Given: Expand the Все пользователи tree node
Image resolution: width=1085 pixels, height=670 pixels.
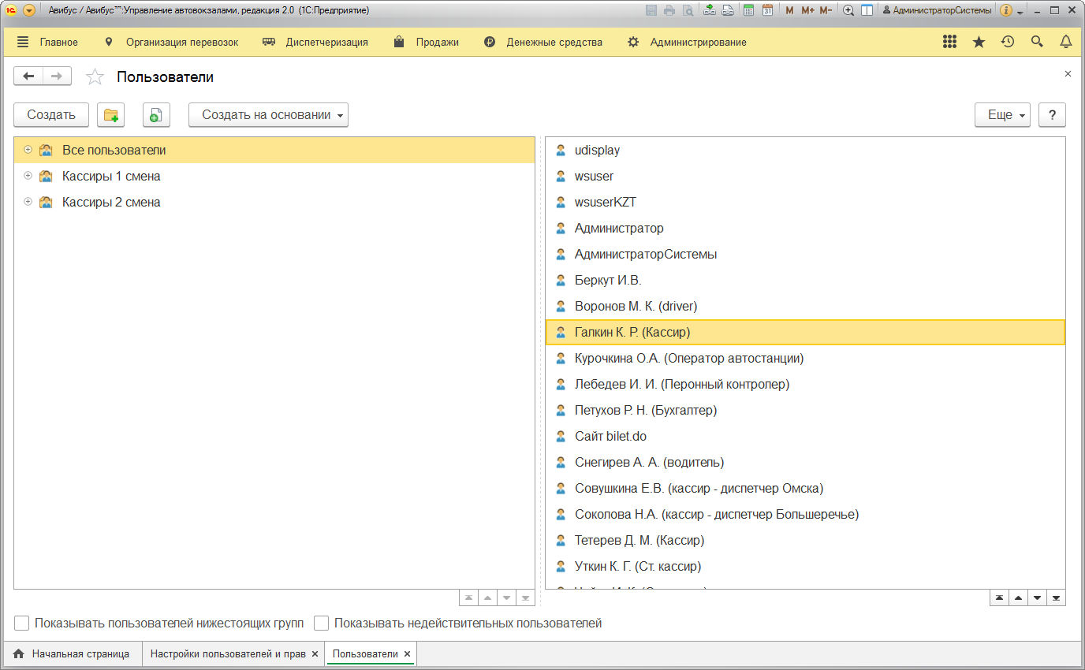Looking at the screenshot, I should click(x=28, y=150).
